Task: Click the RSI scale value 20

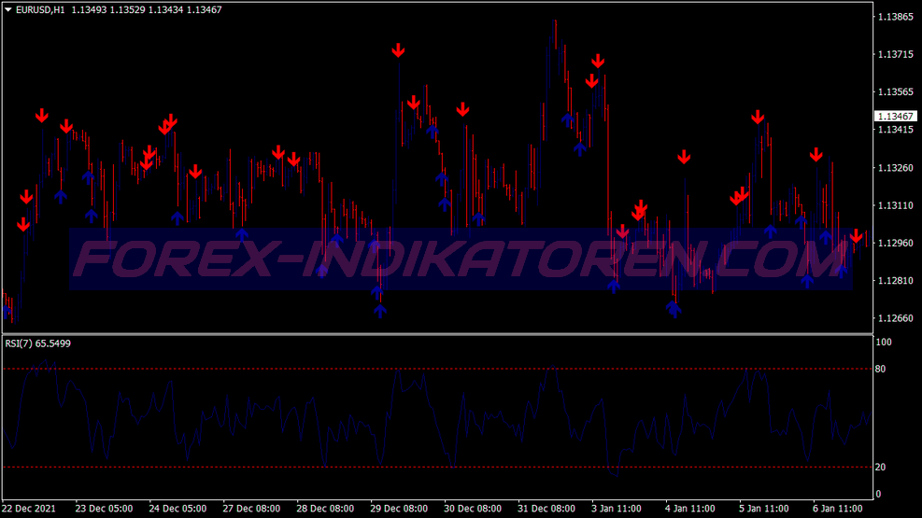Action: (880, 467)
